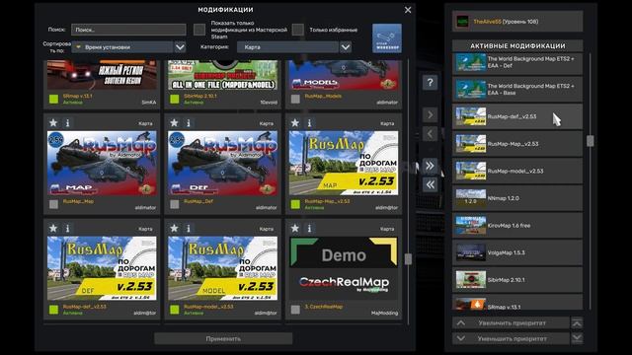632x355 pixels.
Task: Move selected mod to bottom priority icon
Action: [x=577, y=338]
